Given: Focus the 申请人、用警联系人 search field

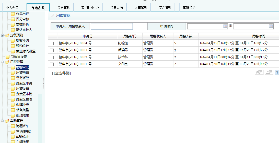Looking at the screenshot, I should 112,26.
